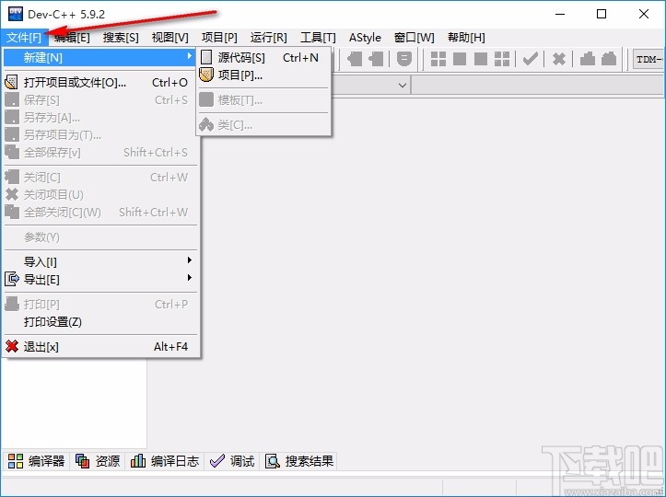Viewport: 666px width, 497px height.
Task: Click the disabled 另存项目为(T)... entry
Action: pyautogui.click(x=100, y=134)
